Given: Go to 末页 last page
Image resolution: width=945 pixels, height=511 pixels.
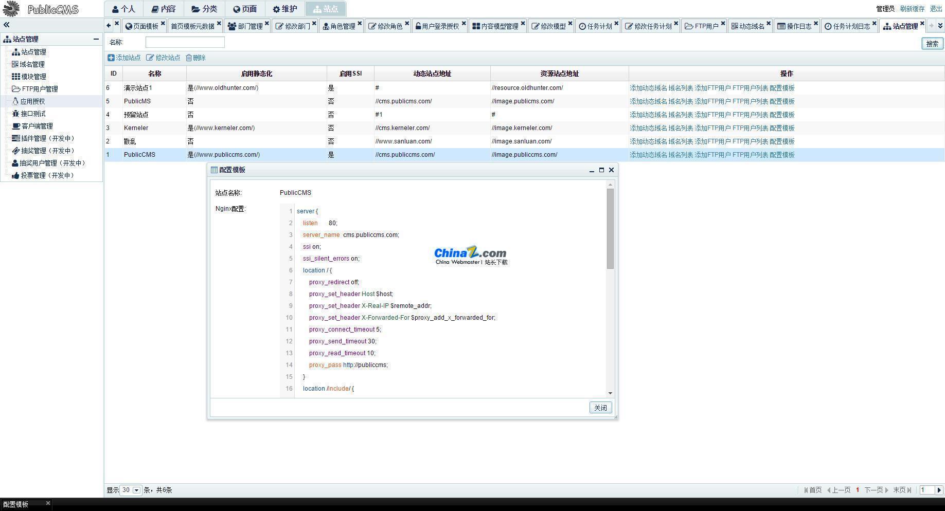Looking at the screenshot, I should (x=902, y=490).
